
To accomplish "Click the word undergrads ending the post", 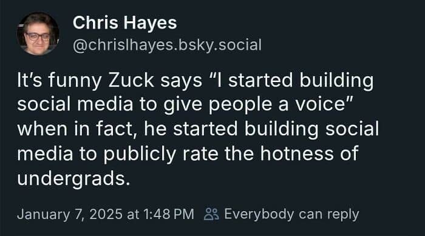I will (73, 179).
